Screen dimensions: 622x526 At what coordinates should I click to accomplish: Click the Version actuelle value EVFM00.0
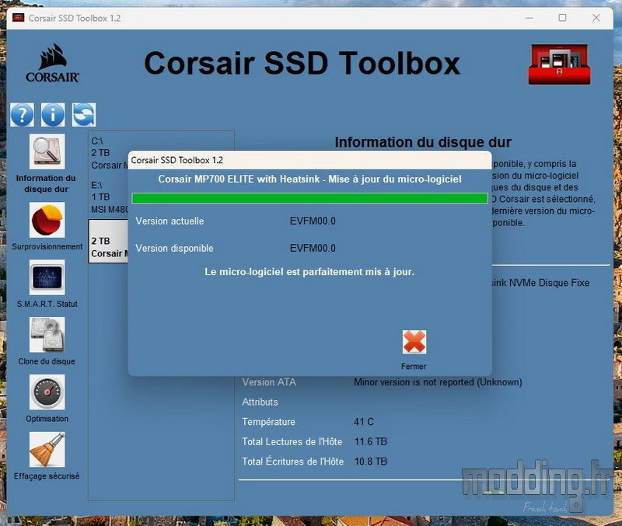pos(313,221)
